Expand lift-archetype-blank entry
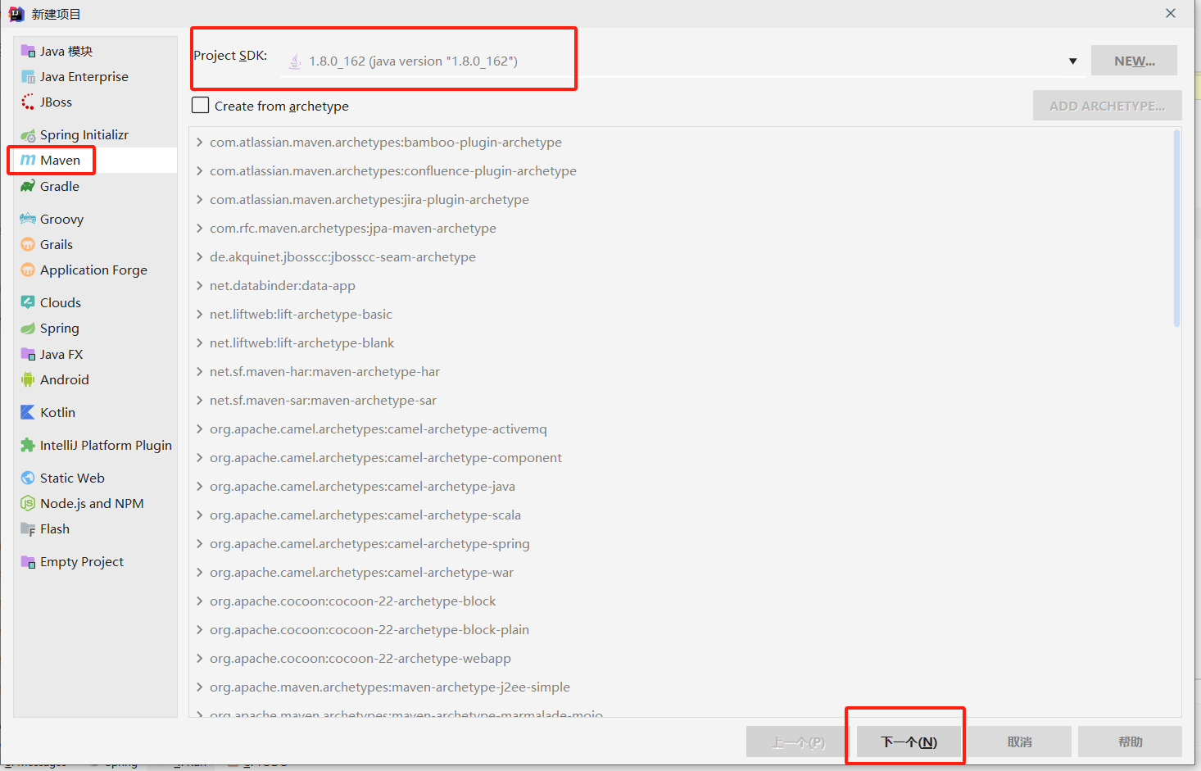This screenshot has width=1201, height=771. coord(199,343)
